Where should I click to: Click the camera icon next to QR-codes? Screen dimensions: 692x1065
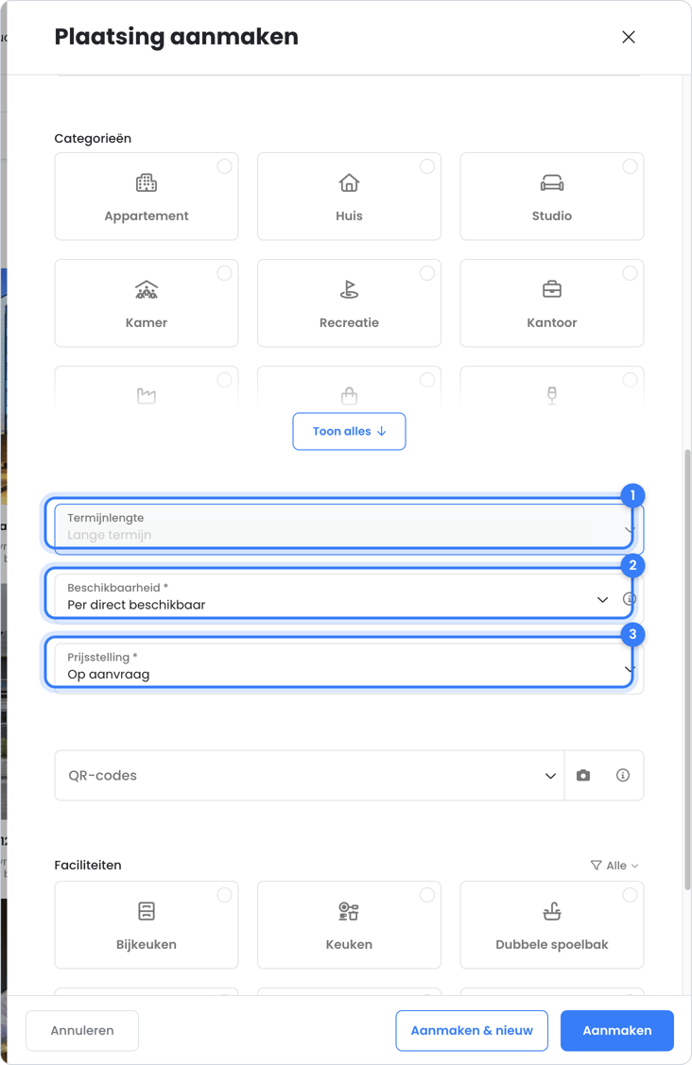pyautogui.click(x=583, y=775)
